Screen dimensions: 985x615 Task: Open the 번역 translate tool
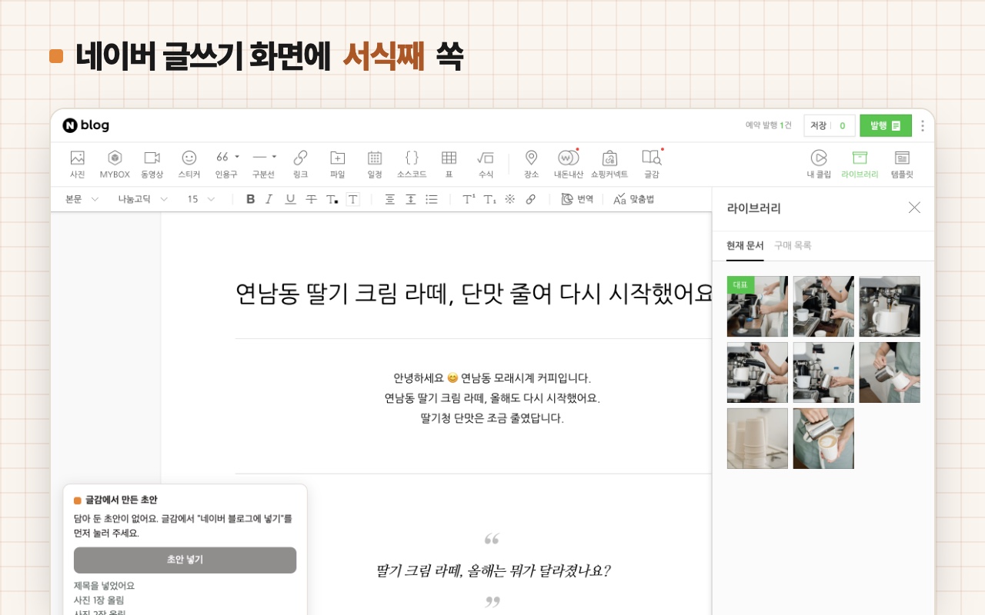[577, 199]
